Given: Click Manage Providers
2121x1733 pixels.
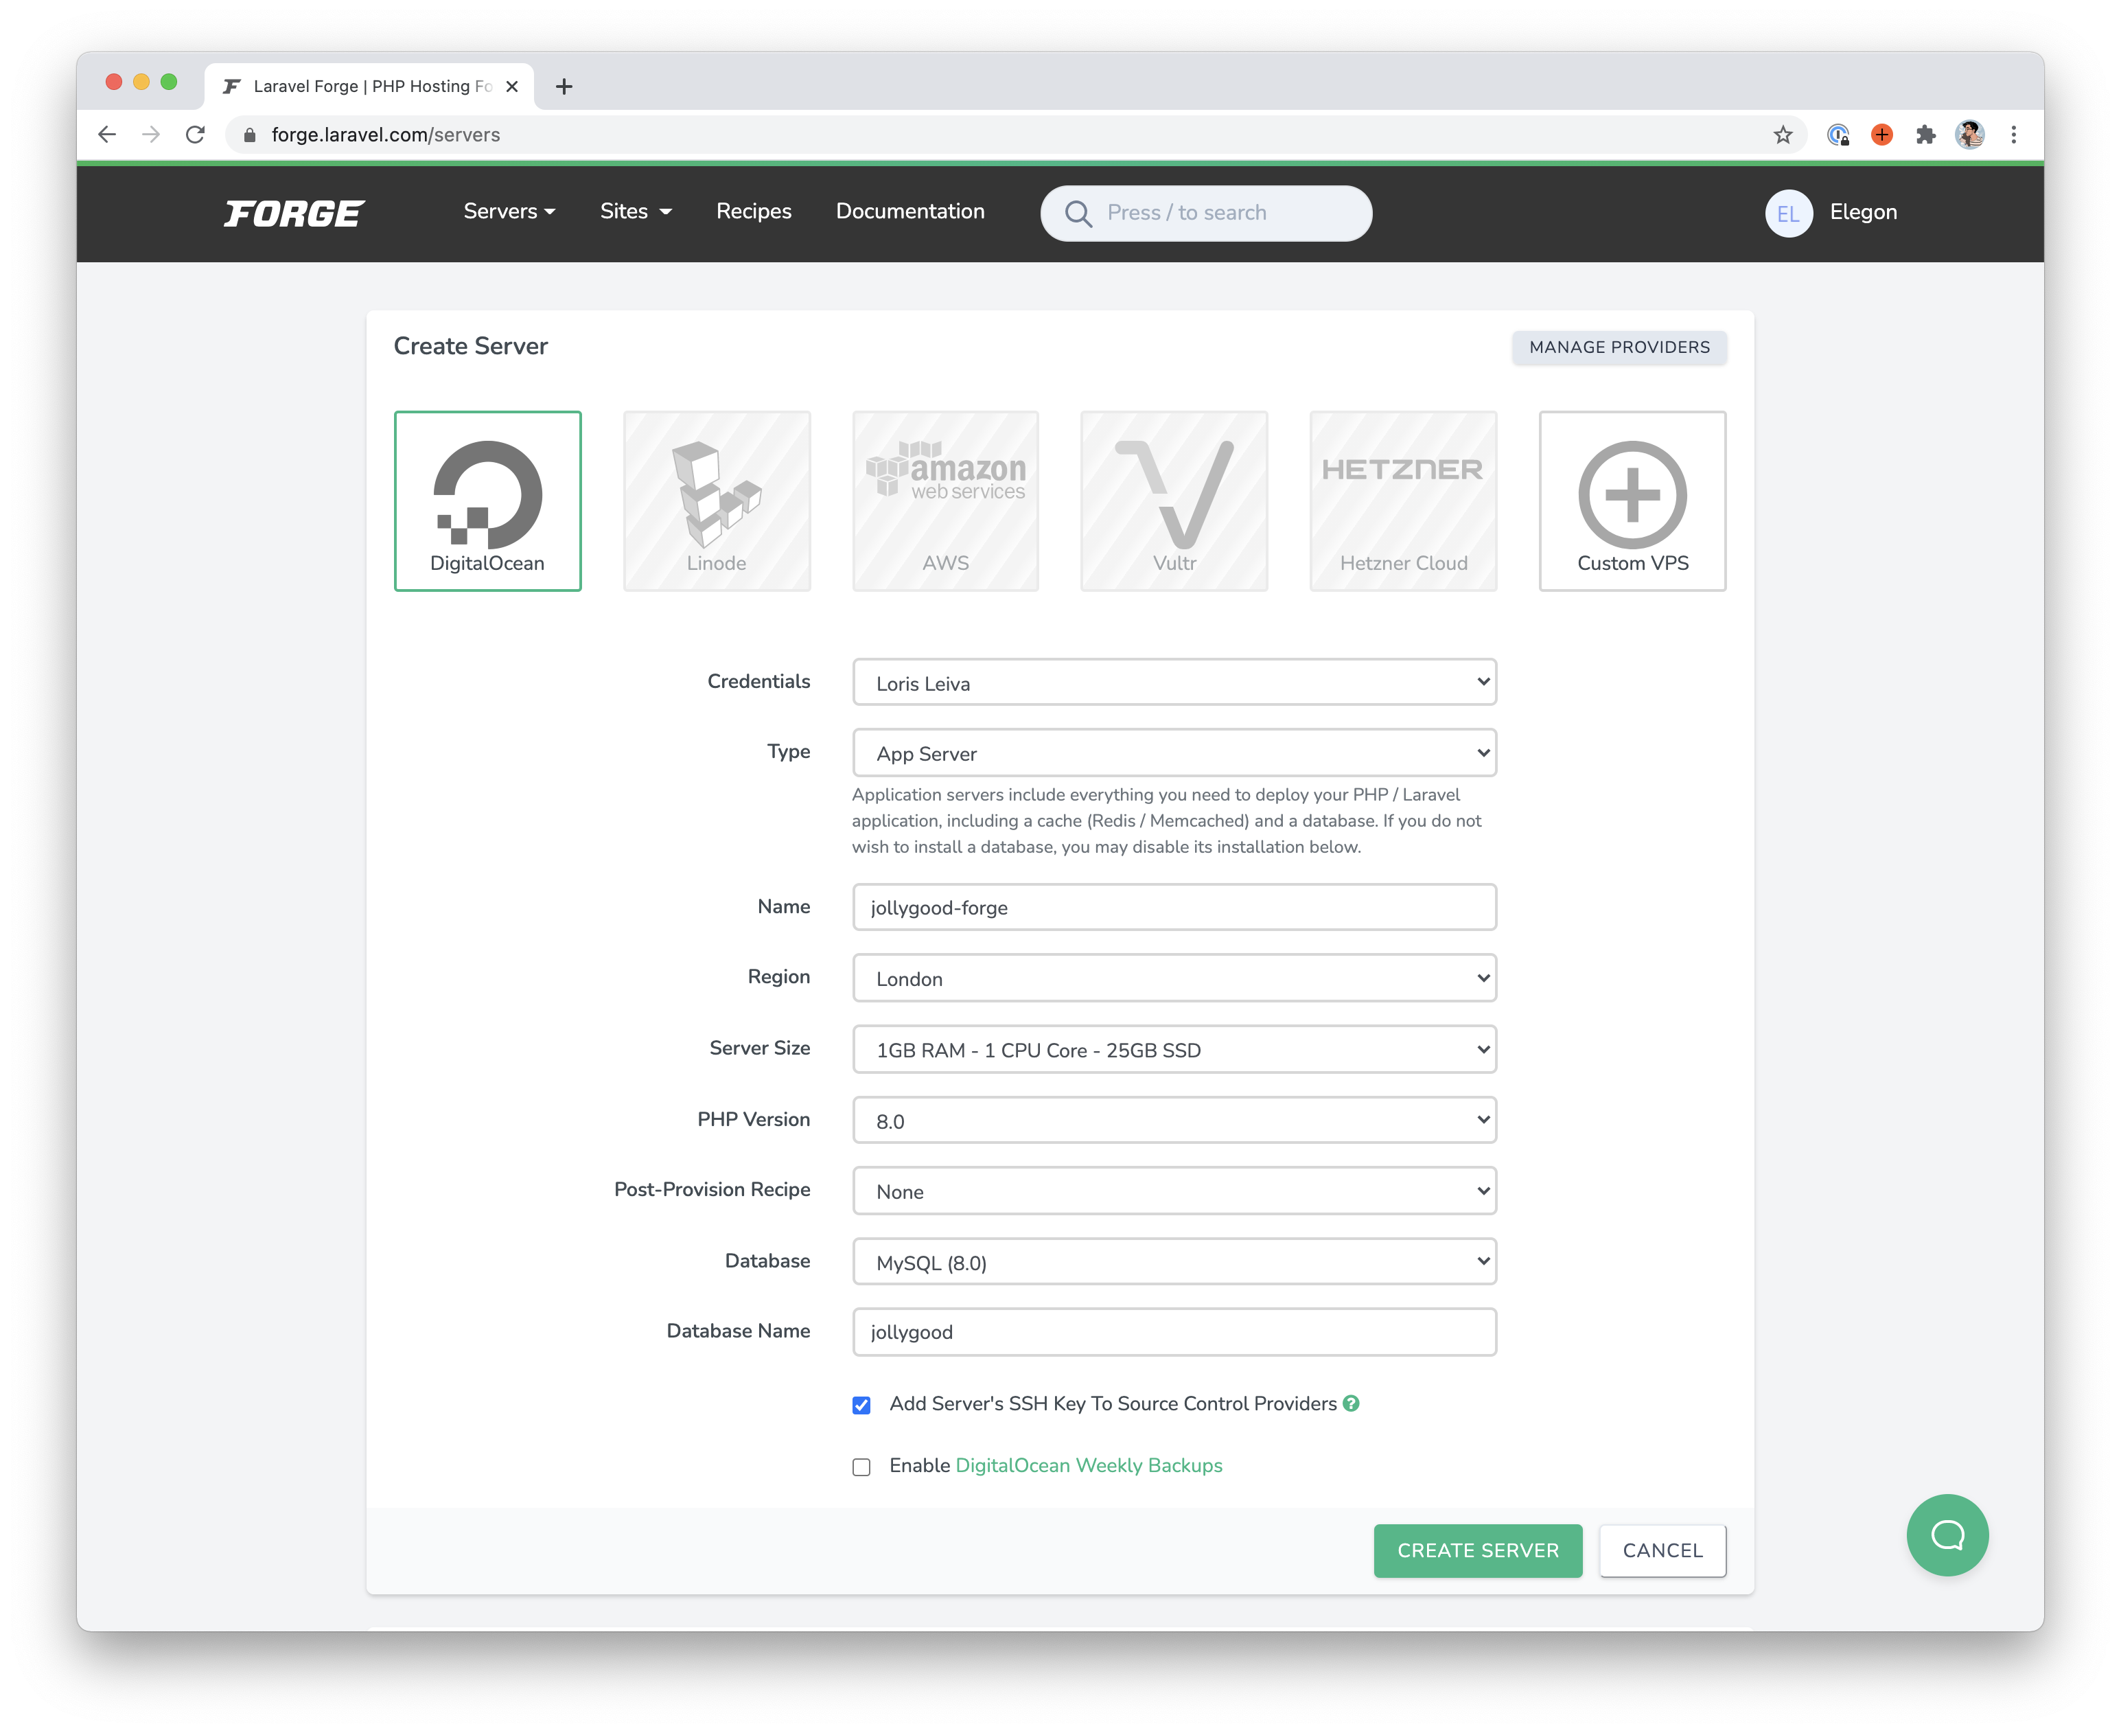Looking at the screenshot, I should point(1619,347).
